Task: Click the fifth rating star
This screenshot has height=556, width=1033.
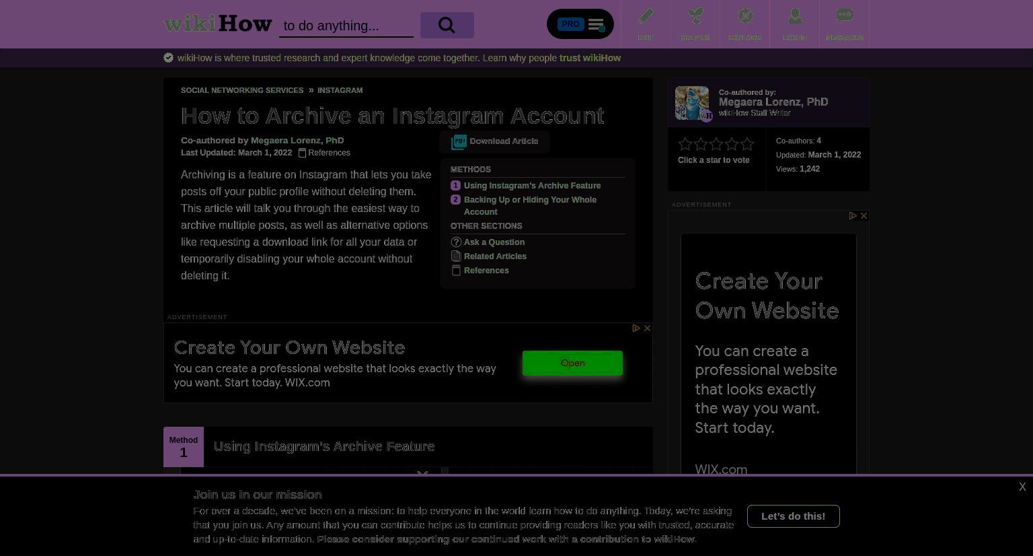Action: [747, 144]
